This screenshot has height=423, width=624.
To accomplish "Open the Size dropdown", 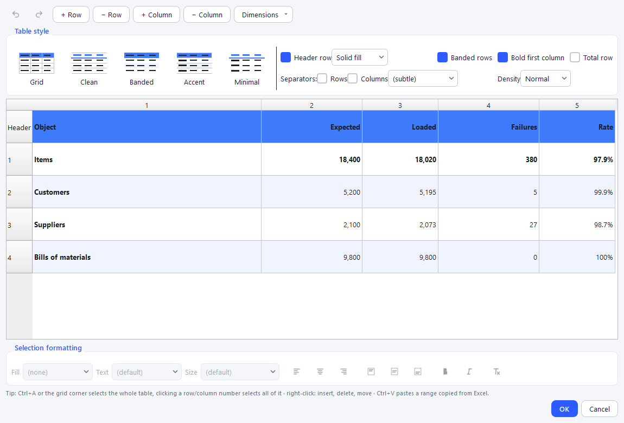I will click(240, 371).
